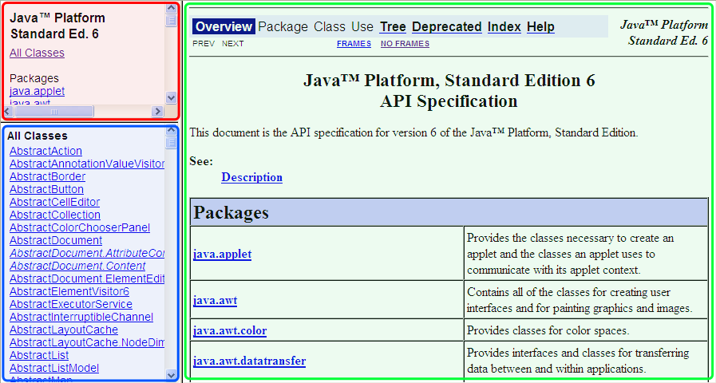Click scroll up arrow in packages frame
The height and width of the screenshot is (383, 716).
(172, 8)
